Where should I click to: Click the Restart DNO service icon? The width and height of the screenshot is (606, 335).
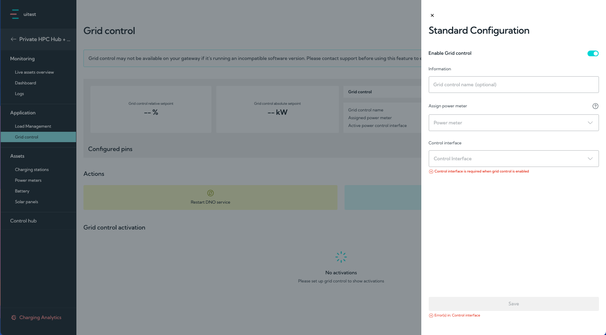pyautogui.click(x=210, y=193)
